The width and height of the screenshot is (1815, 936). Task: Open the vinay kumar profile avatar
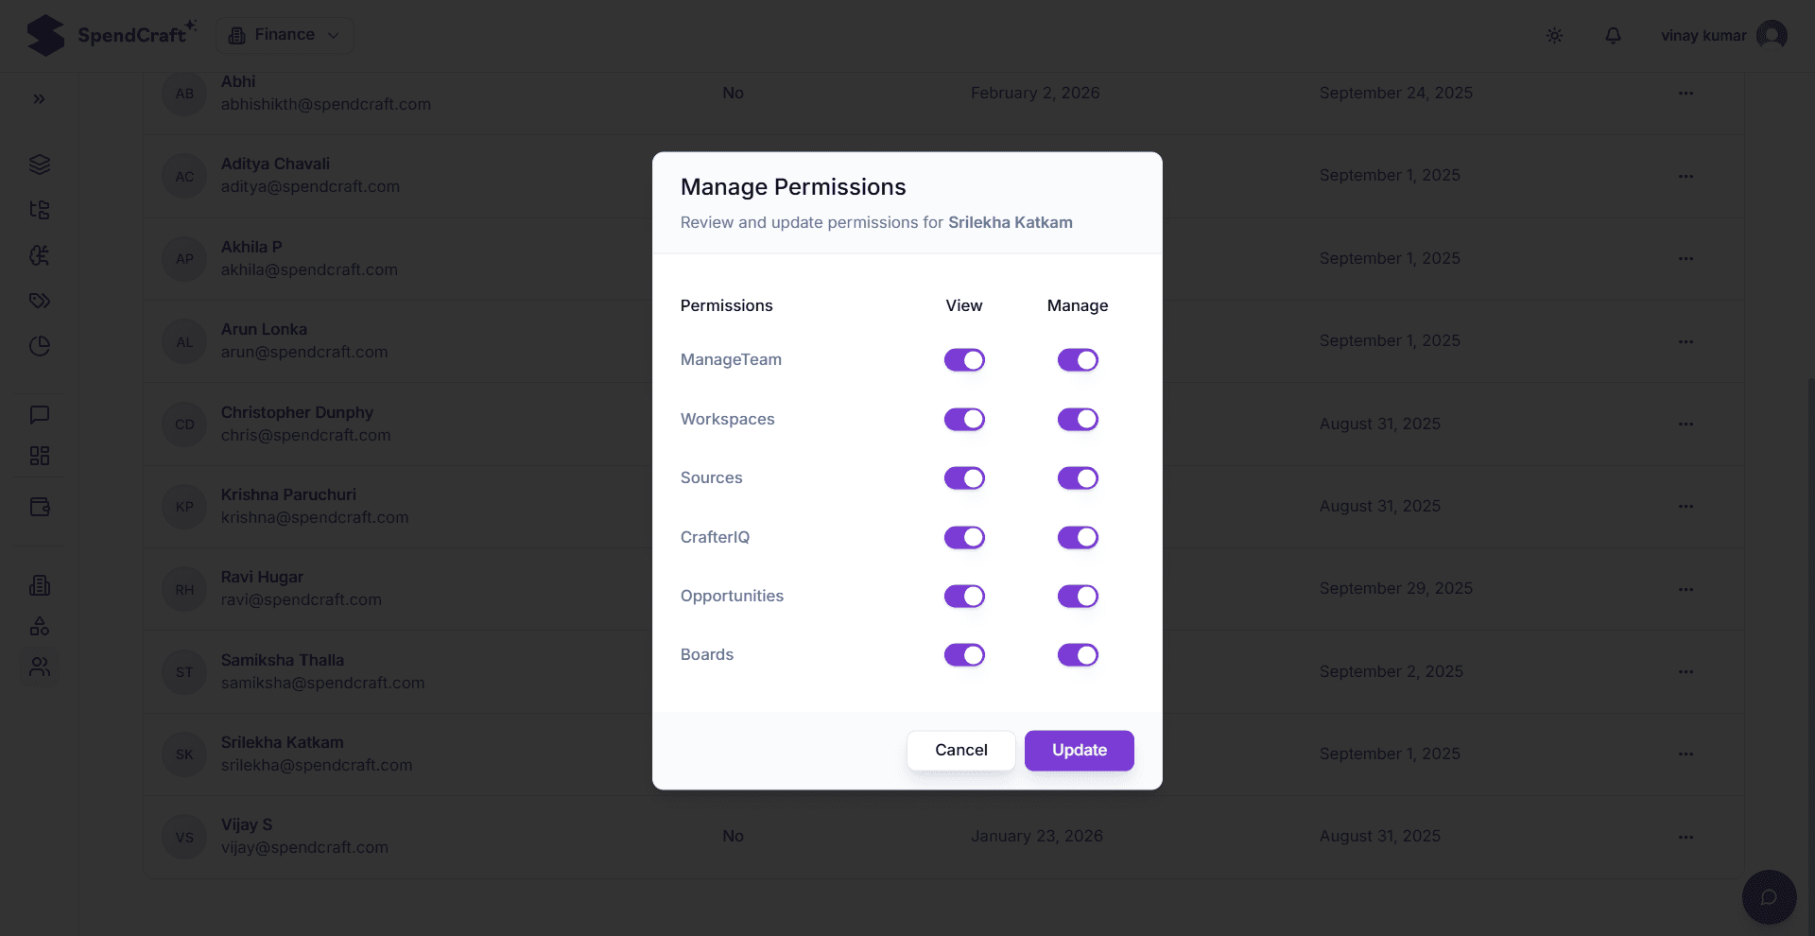(x=1773, y=35)
